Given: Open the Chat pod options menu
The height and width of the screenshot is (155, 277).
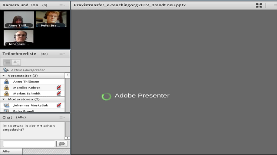Looking at the screenshot, I should 62,117.
